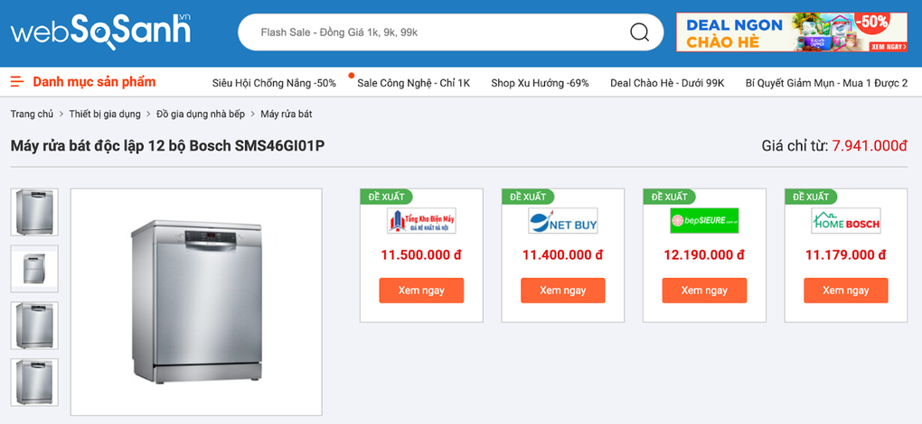The image size is (922, 424).
Task: Click the websosanh.vn logo
Action: [x=100, y=31]
